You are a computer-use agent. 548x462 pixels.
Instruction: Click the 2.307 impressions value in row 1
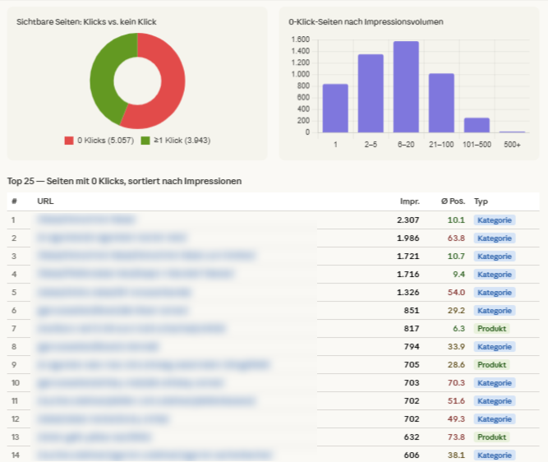coord(408,219)
